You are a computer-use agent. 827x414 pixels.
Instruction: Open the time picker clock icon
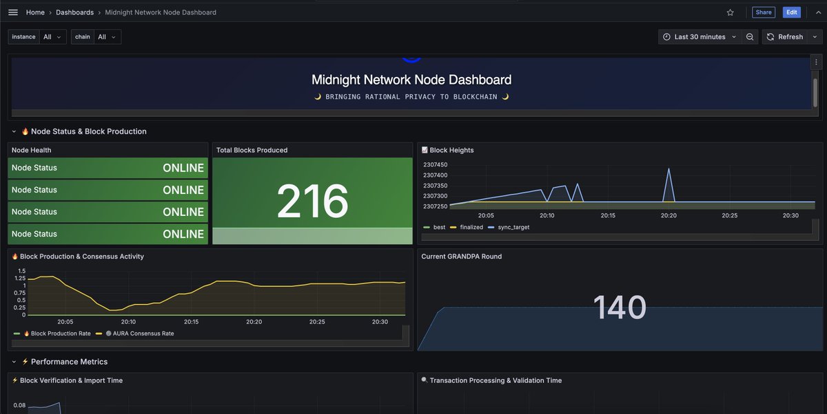click(666, 36)
